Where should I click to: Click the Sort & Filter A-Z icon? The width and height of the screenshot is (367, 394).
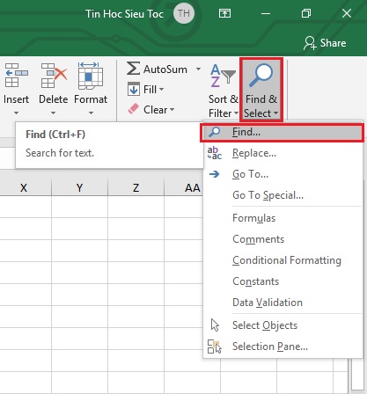pos(223,76)
